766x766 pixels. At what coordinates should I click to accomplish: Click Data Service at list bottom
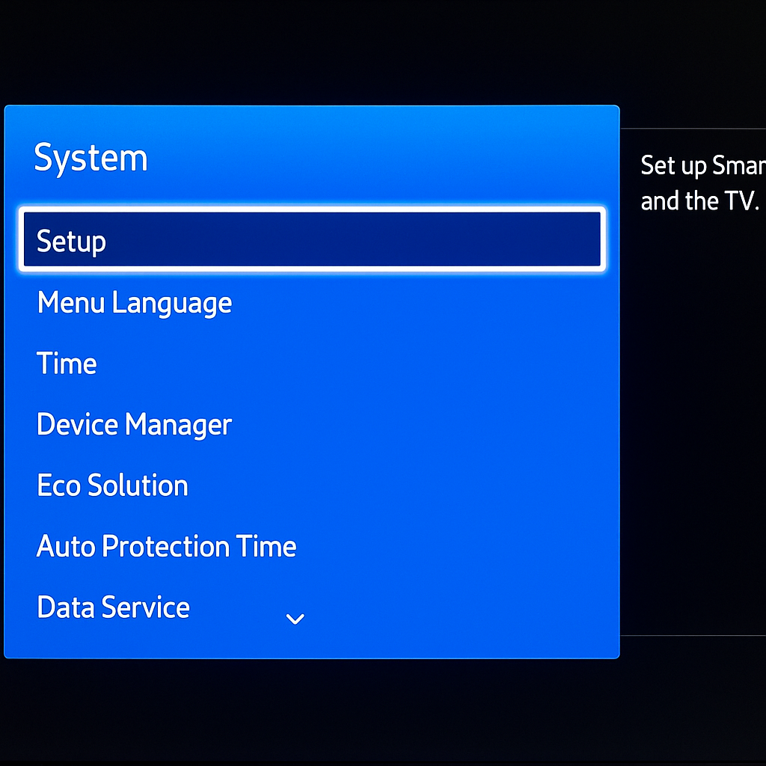tap(113, 607)
